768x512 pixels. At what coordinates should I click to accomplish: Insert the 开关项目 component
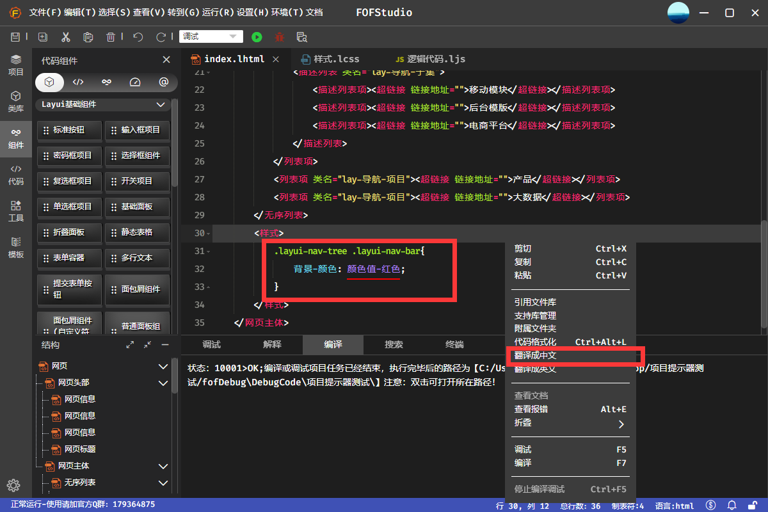click(x=137, y=181)
